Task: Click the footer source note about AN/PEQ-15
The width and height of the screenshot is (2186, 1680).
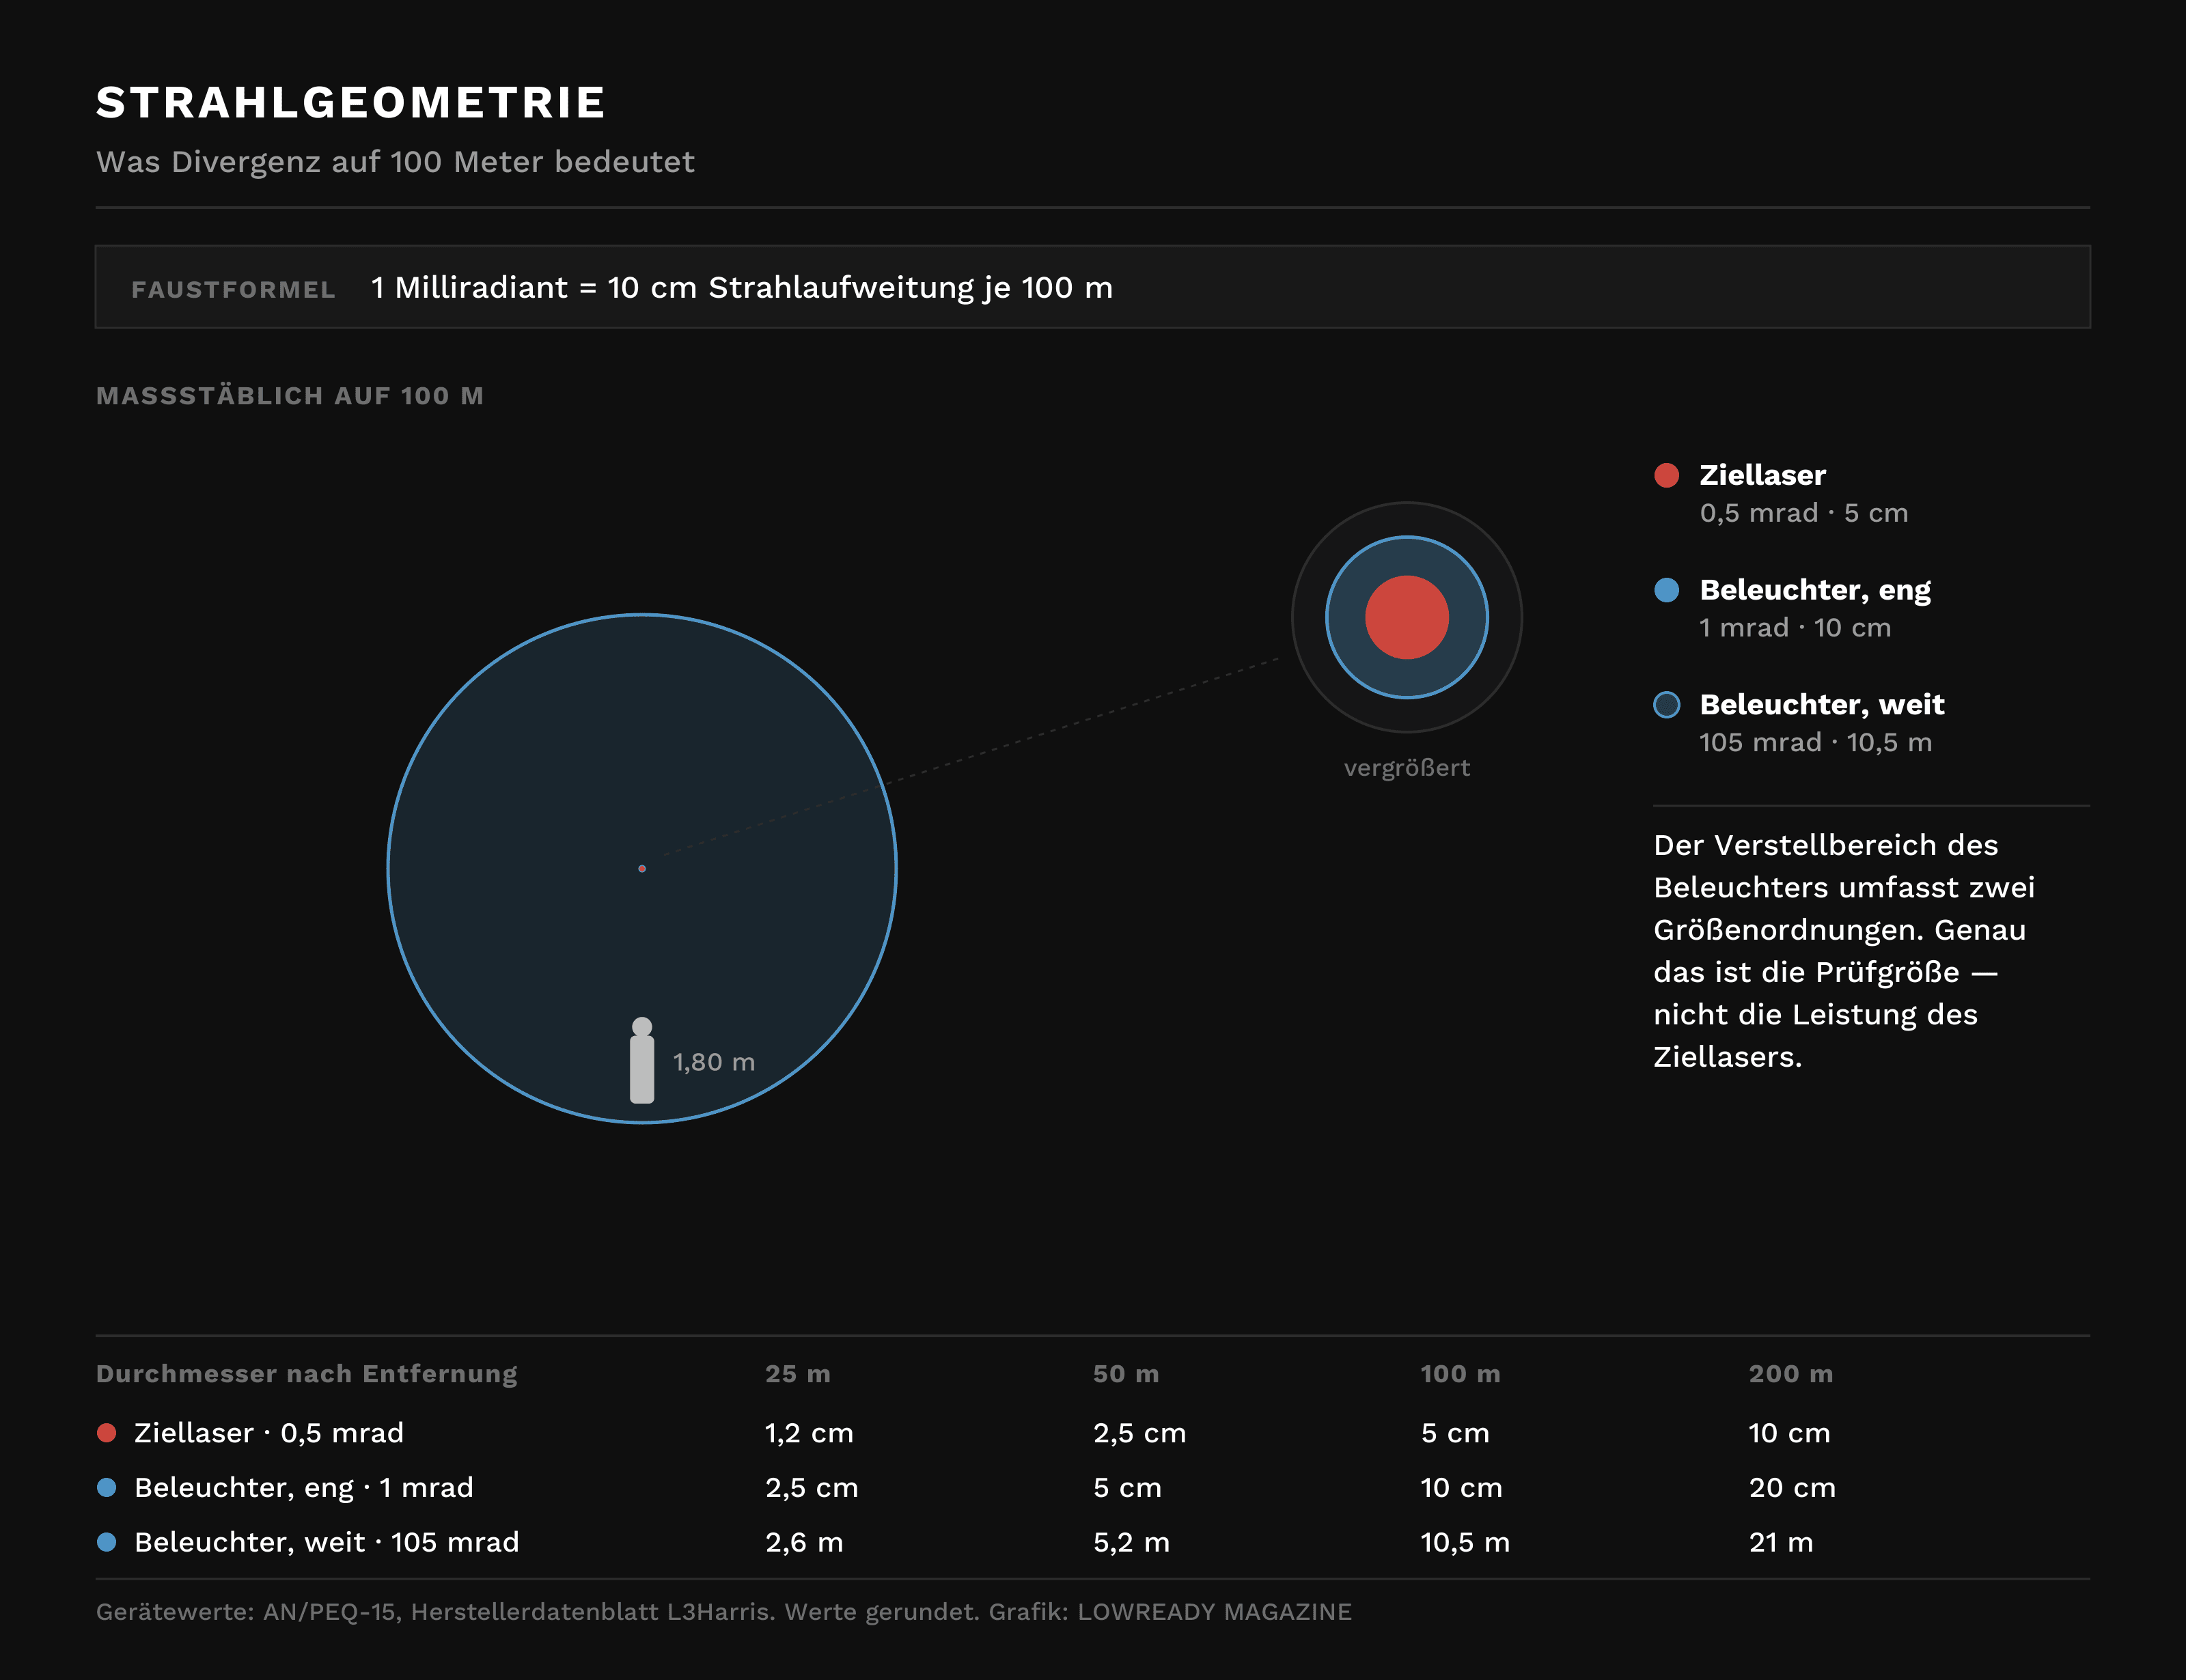Action: click(723, 1612)
